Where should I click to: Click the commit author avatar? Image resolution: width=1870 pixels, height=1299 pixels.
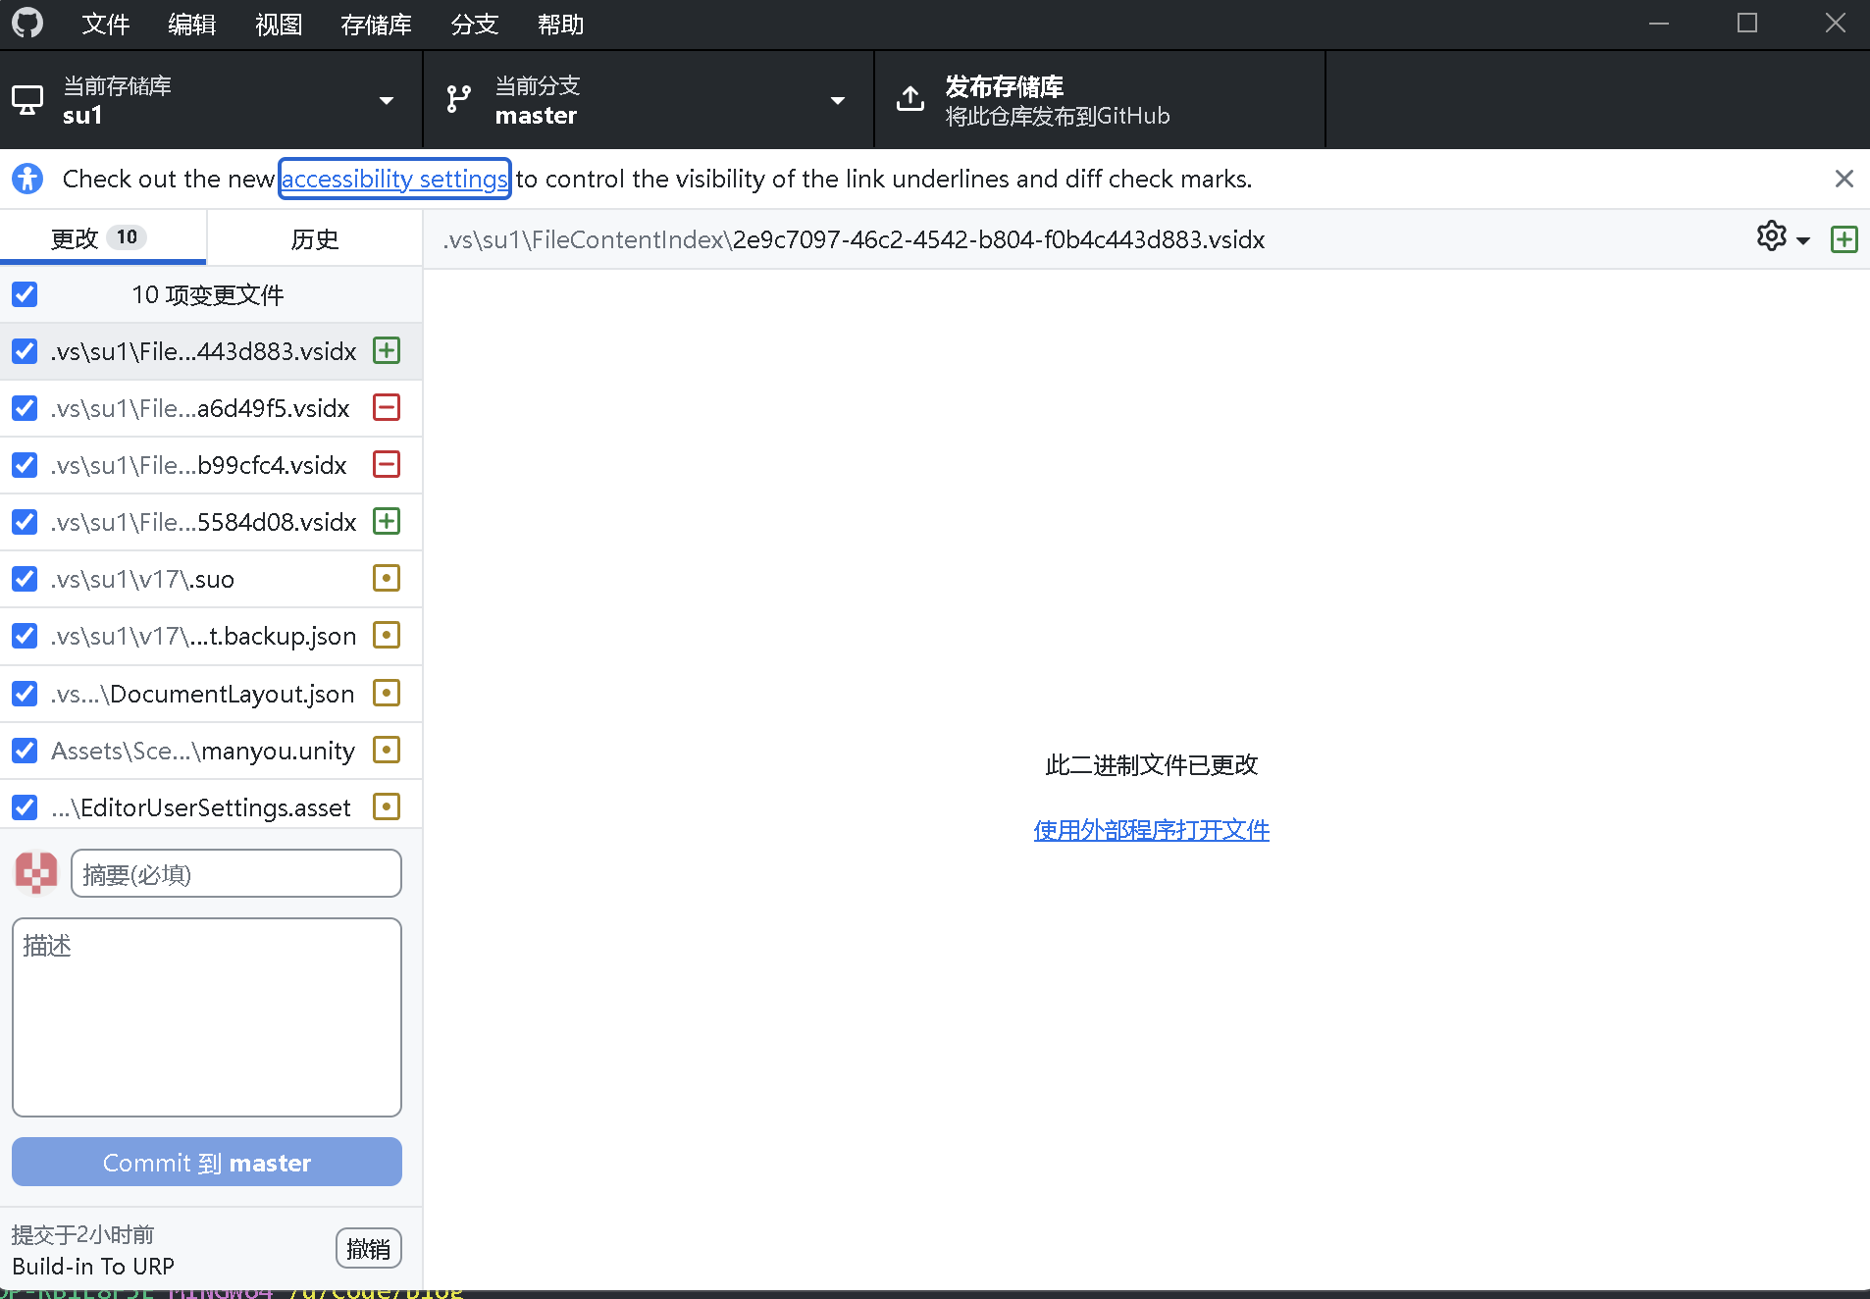[36, 872]
